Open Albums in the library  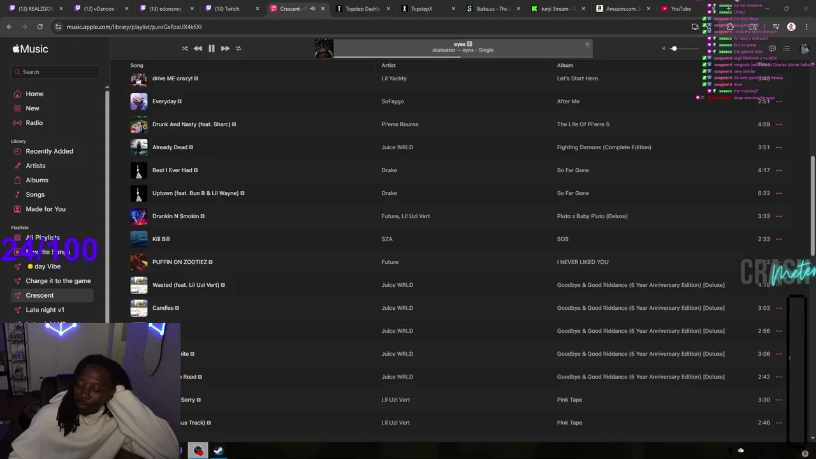point(37,180)
